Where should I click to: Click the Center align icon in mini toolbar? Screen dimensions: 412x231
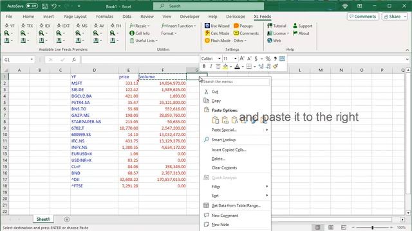tap(218, 67)
